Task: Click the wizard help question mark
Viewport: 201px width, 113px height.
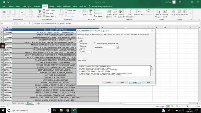Action: coord(146,31)
